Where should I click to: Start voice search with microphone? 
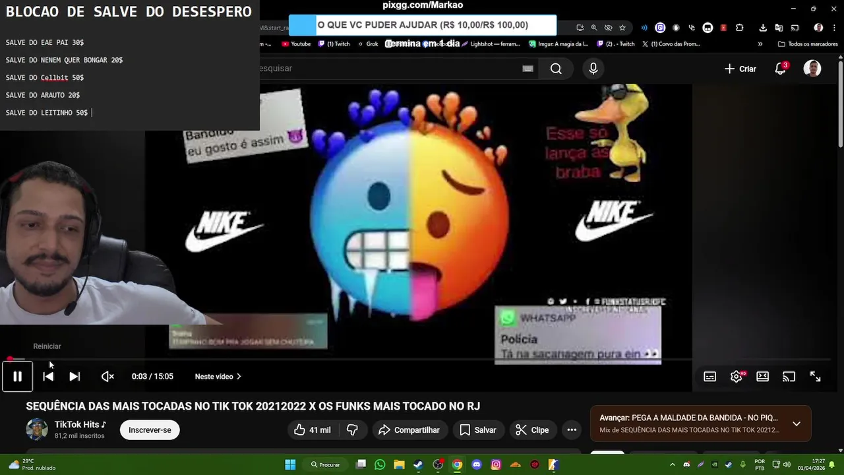(593, 69)
